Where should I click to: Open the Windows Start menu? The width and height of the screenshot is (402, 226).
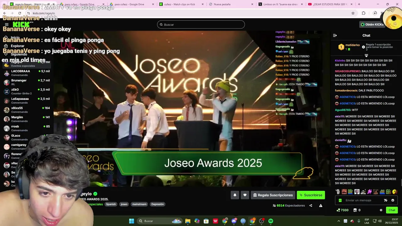point(132,221)
